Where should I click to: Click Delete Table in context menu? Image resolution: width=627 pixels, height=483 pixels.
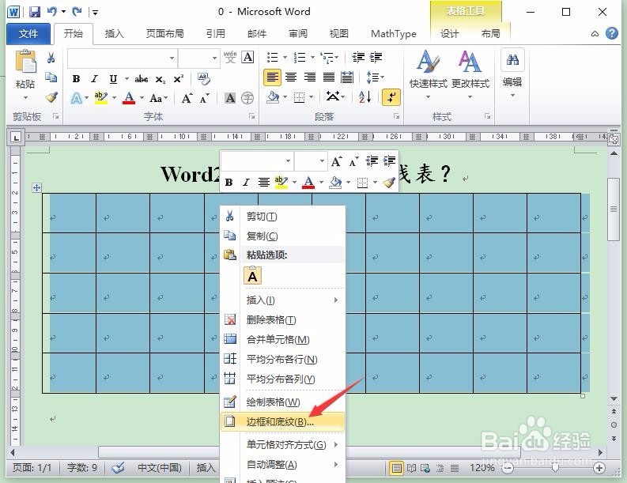(x=282, y=320)
